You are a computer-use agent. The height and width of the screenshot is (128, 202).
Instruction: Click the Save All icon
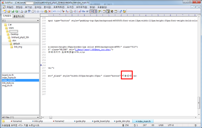click(16, 11)
